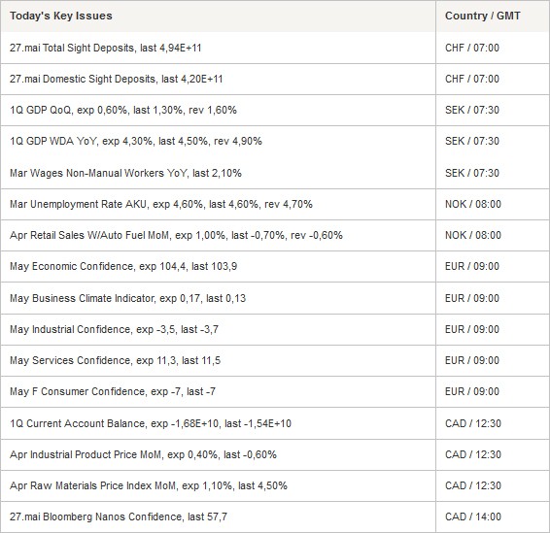The width and height of the screenshot is (550, 533).
Task: Click the 1Q GDP QoQ entry
Action: [x=123, y=110]
